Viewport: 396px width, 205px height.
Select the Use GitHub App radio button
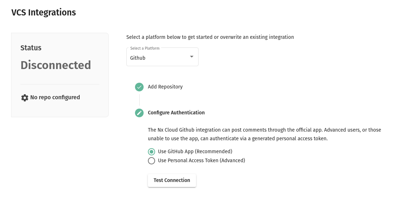(x=152, y=151)
